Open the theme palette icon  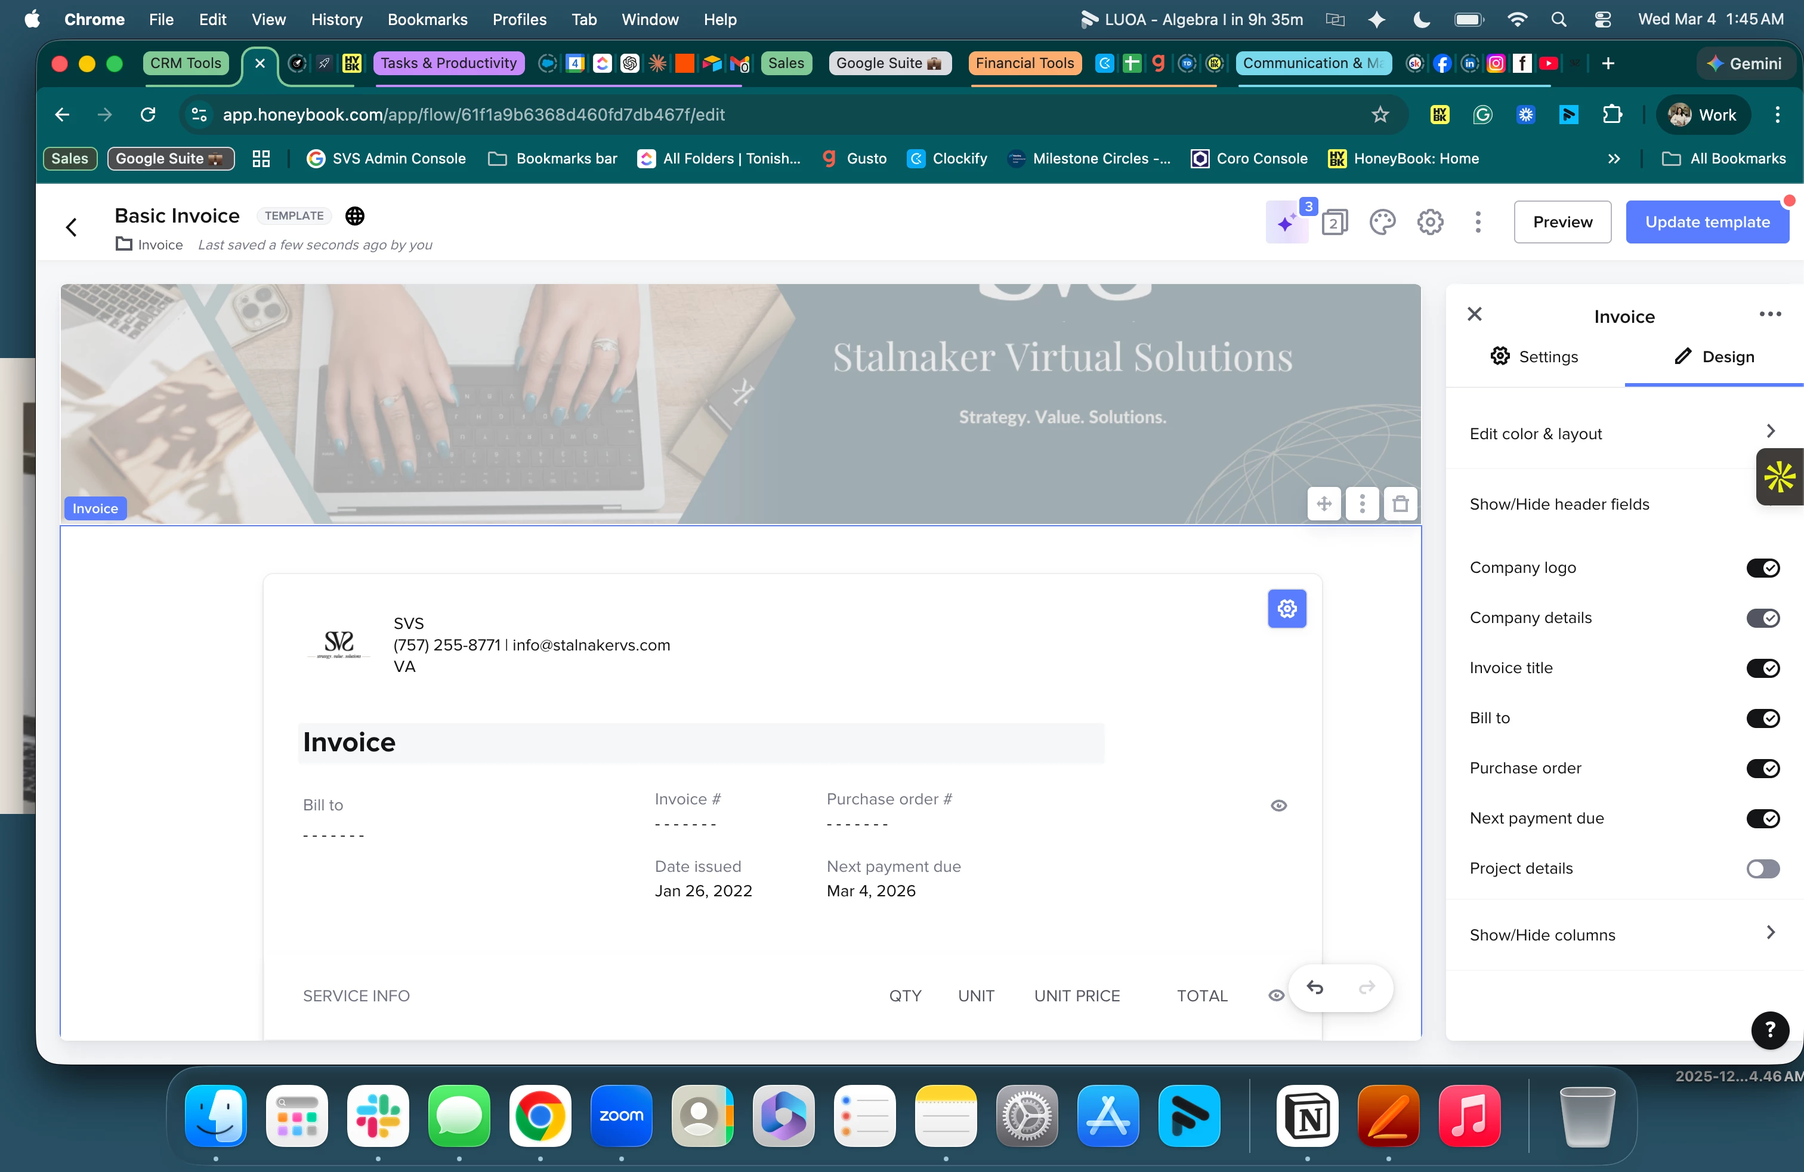(1382, 222)
